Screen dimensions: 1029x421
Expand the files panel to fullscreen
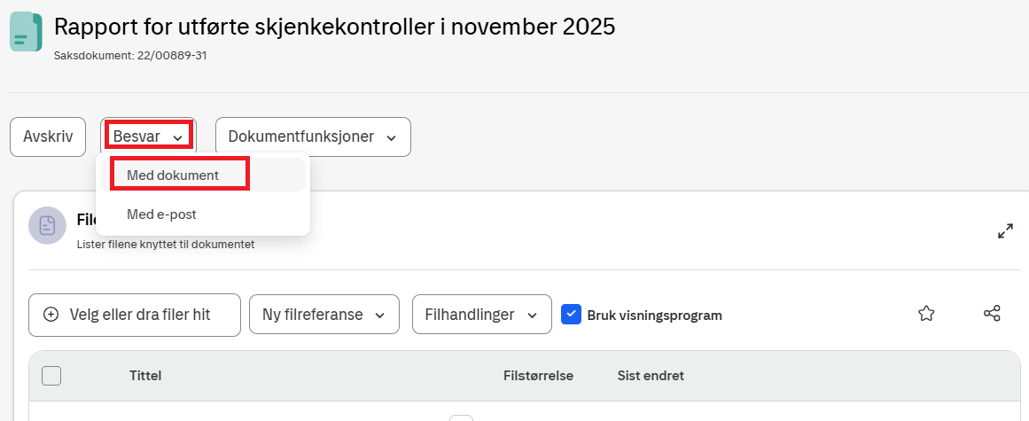(1005, 231)
